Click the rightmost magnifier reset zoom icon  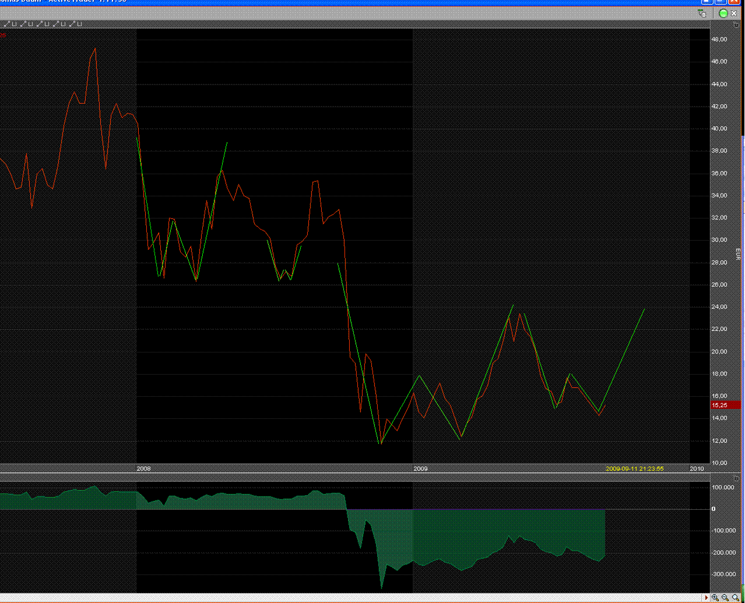tap(736, 598)
